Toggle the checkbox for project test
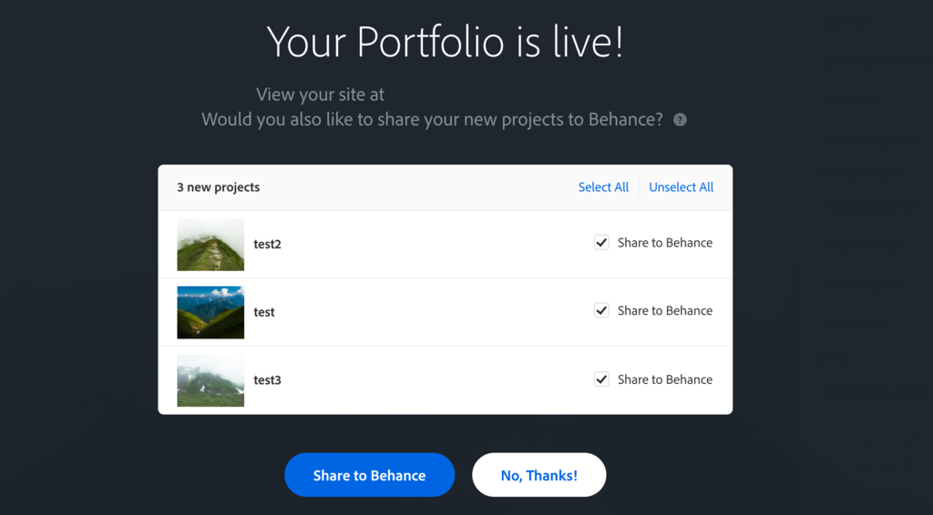Image resolution: width=933 pixels, height=515 pixels. tap(601, 310)
